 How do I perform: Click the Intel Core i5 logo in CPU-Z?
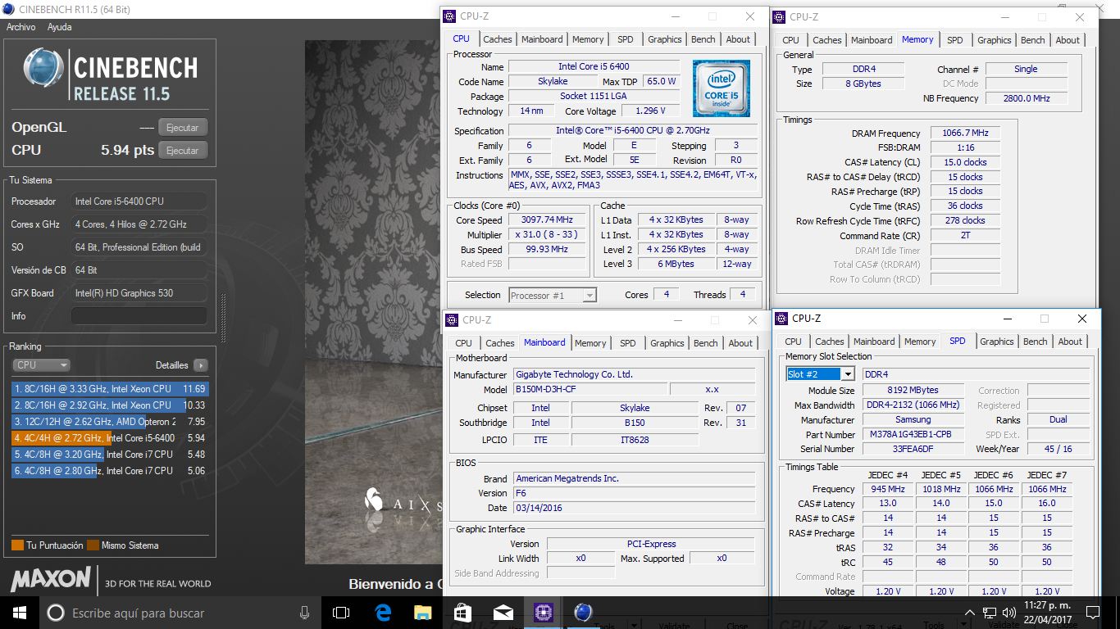pyautogui.click(x=722, y=88)
